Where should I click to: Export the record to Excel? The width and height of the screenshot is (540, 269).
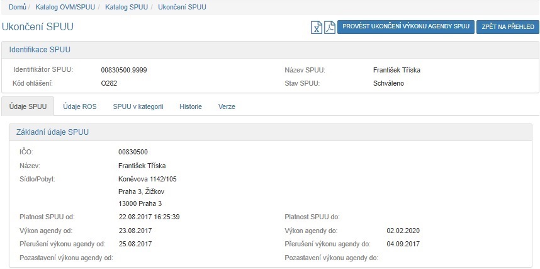point(317,27)
